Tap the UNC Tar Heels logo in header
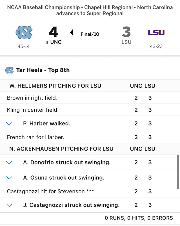The image size is (180, 226). click(x=24, y=32)
